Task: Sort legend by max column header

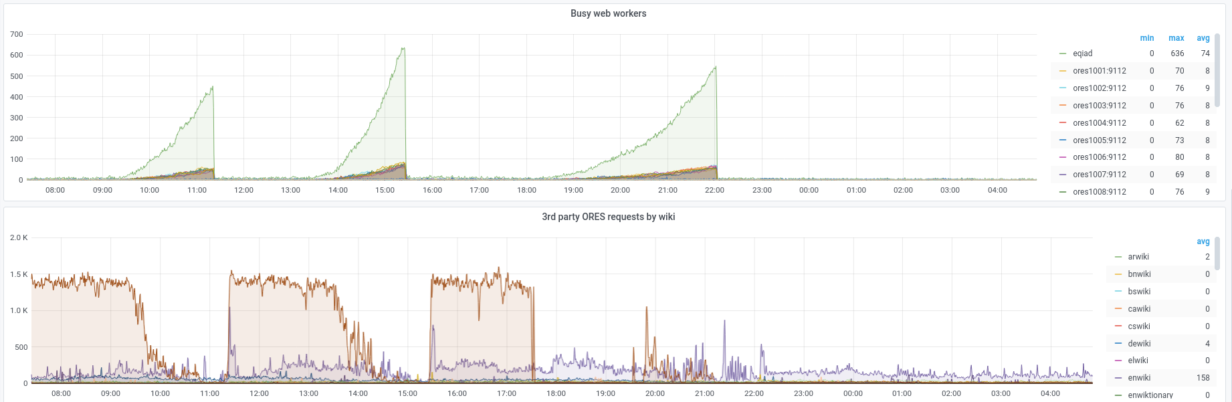Action: click(1176, 38)
